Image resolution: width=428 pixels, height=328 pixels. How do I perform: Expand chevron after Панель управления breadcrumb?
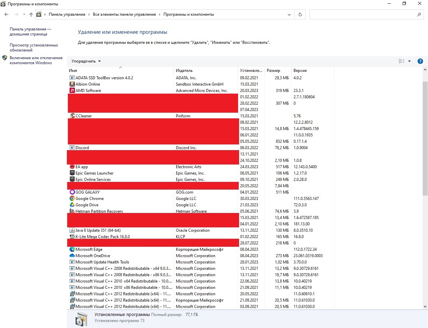coord(89,14)
